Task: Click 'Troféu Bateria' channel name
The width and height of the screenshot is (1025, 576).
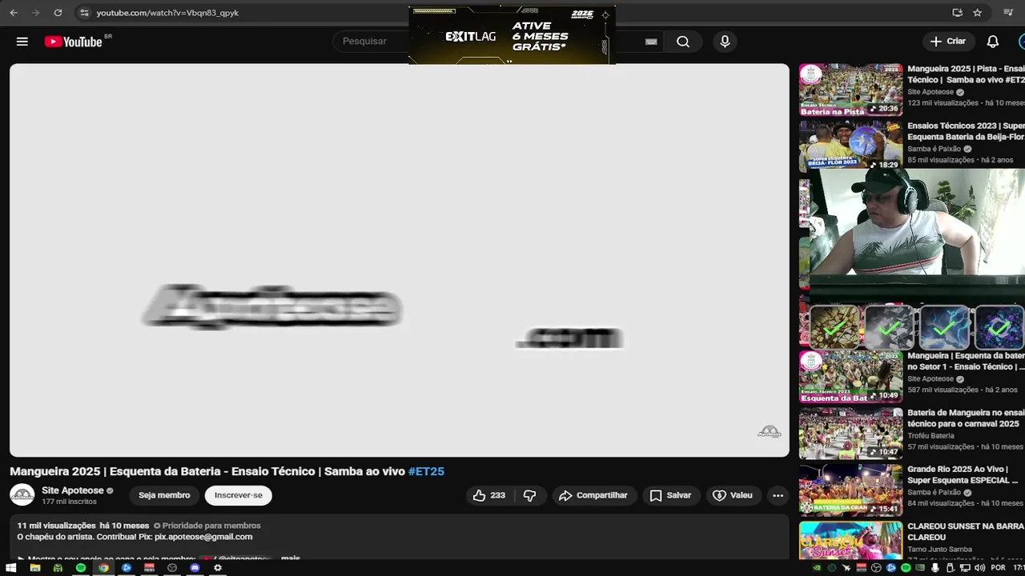Action: [x=931, y=436]
